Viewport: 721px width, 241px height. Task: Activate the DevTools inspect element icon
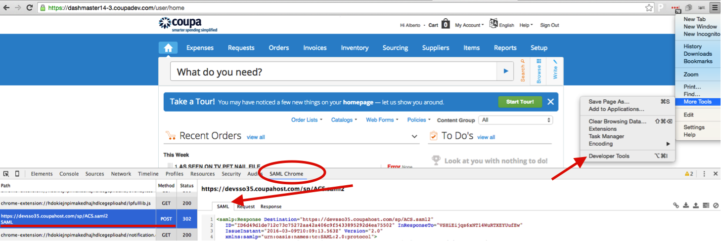point(6,174)
